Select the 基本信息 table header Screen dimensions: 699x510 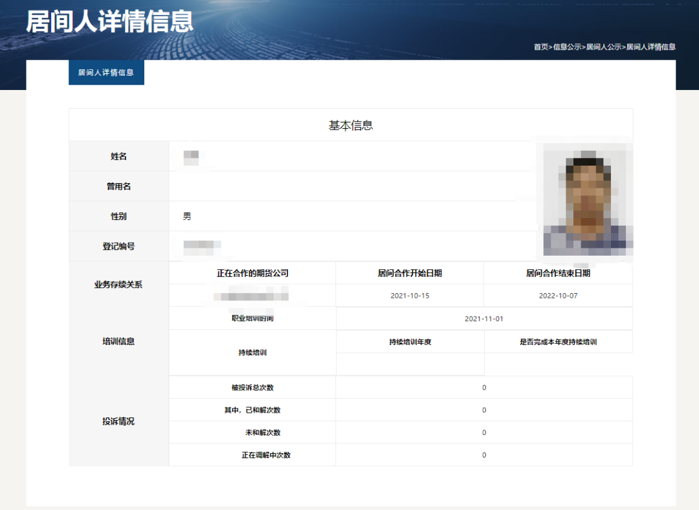pyautogui.click(x=351, y=124)
